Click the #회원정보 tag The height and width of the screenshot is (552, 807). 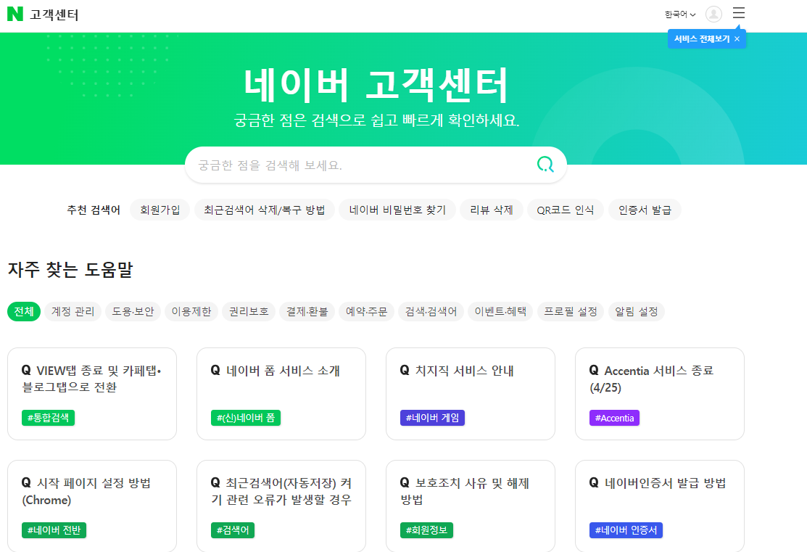(x=426, y=530)
